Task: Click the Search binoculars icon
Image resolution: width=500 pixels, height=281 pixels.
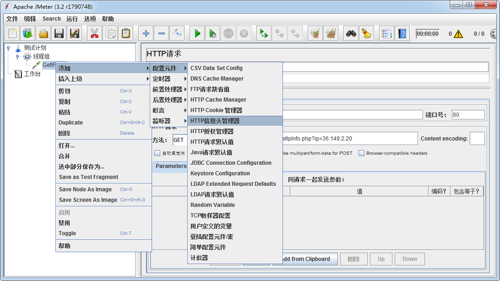Action: pos(351,33)
